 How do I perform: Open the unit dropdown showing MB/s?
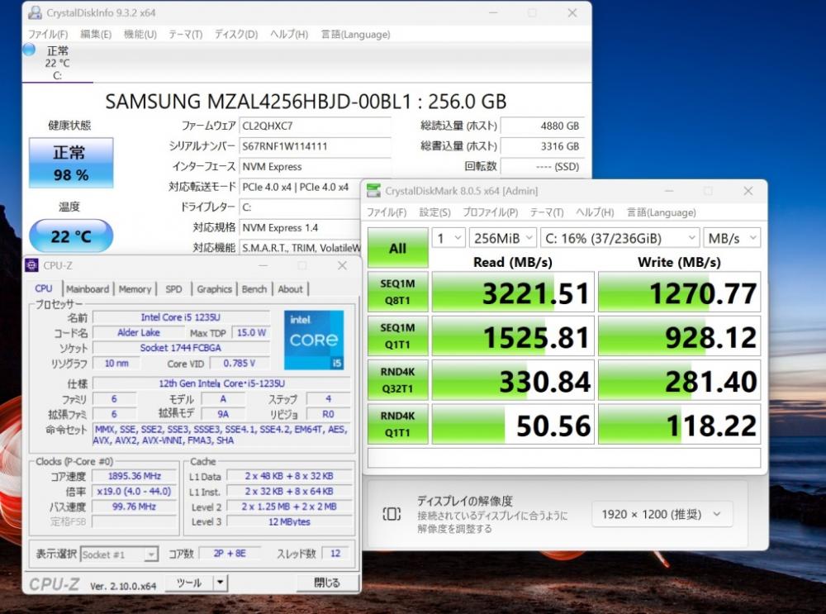732,238
